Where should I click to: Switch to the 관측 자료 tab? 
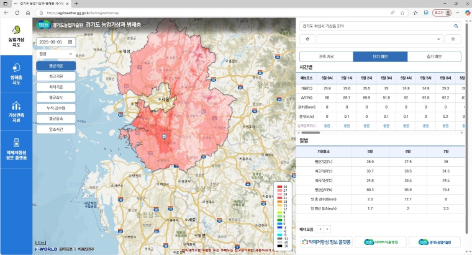(x=326, y=56)
